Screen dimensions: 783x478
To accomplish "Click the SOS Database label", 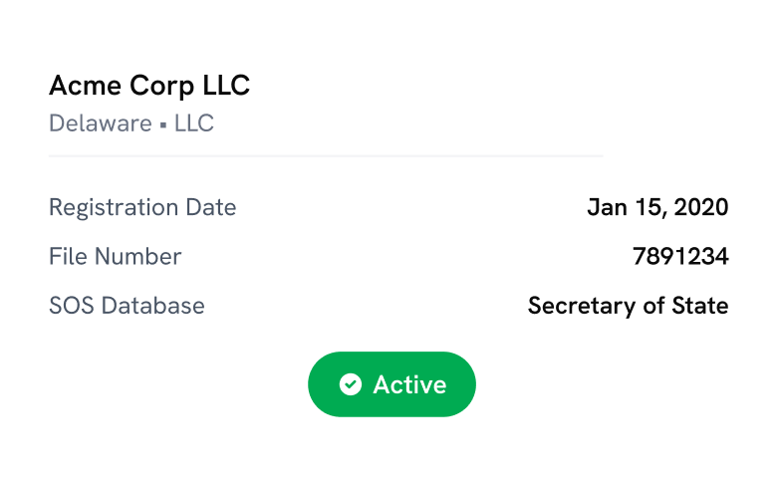I will pos(127,306).
